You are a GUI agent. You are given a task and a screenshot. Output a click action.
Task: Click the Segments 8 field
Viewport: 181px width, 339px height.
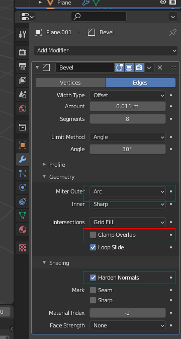click(x=128, y=119)
